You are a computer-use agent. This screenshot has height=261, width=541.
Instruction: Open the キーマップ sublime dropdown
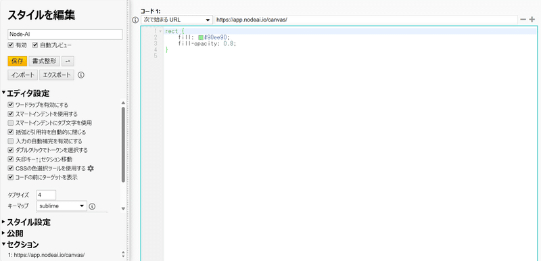(62, 206)
